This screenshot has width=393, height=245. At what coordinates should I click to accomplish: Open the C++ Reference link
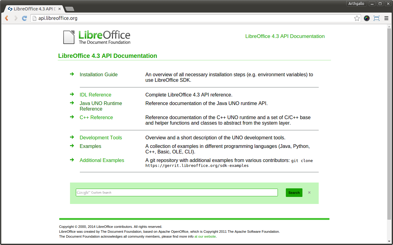96,117
